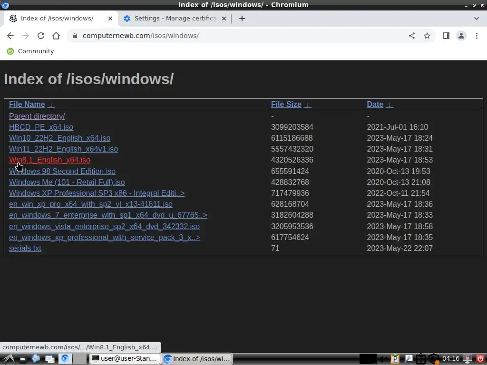Open the shield update notifier tray icon

[434, 359]
